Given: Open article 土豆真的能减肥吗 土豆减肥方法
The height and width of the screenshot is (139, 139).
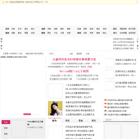Looking at the screenshot, I should 80,114.
